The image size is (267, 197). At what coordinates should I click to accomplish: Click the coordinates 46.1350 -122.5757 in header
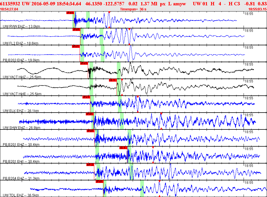click(105, 4)
